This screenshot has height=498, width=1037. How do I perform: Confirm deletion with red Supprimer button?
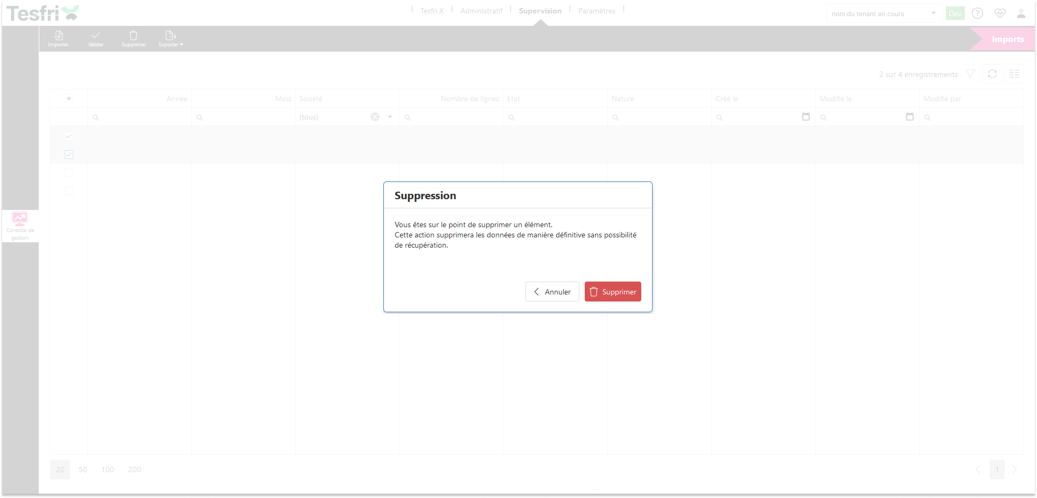(x=613, y=292)
